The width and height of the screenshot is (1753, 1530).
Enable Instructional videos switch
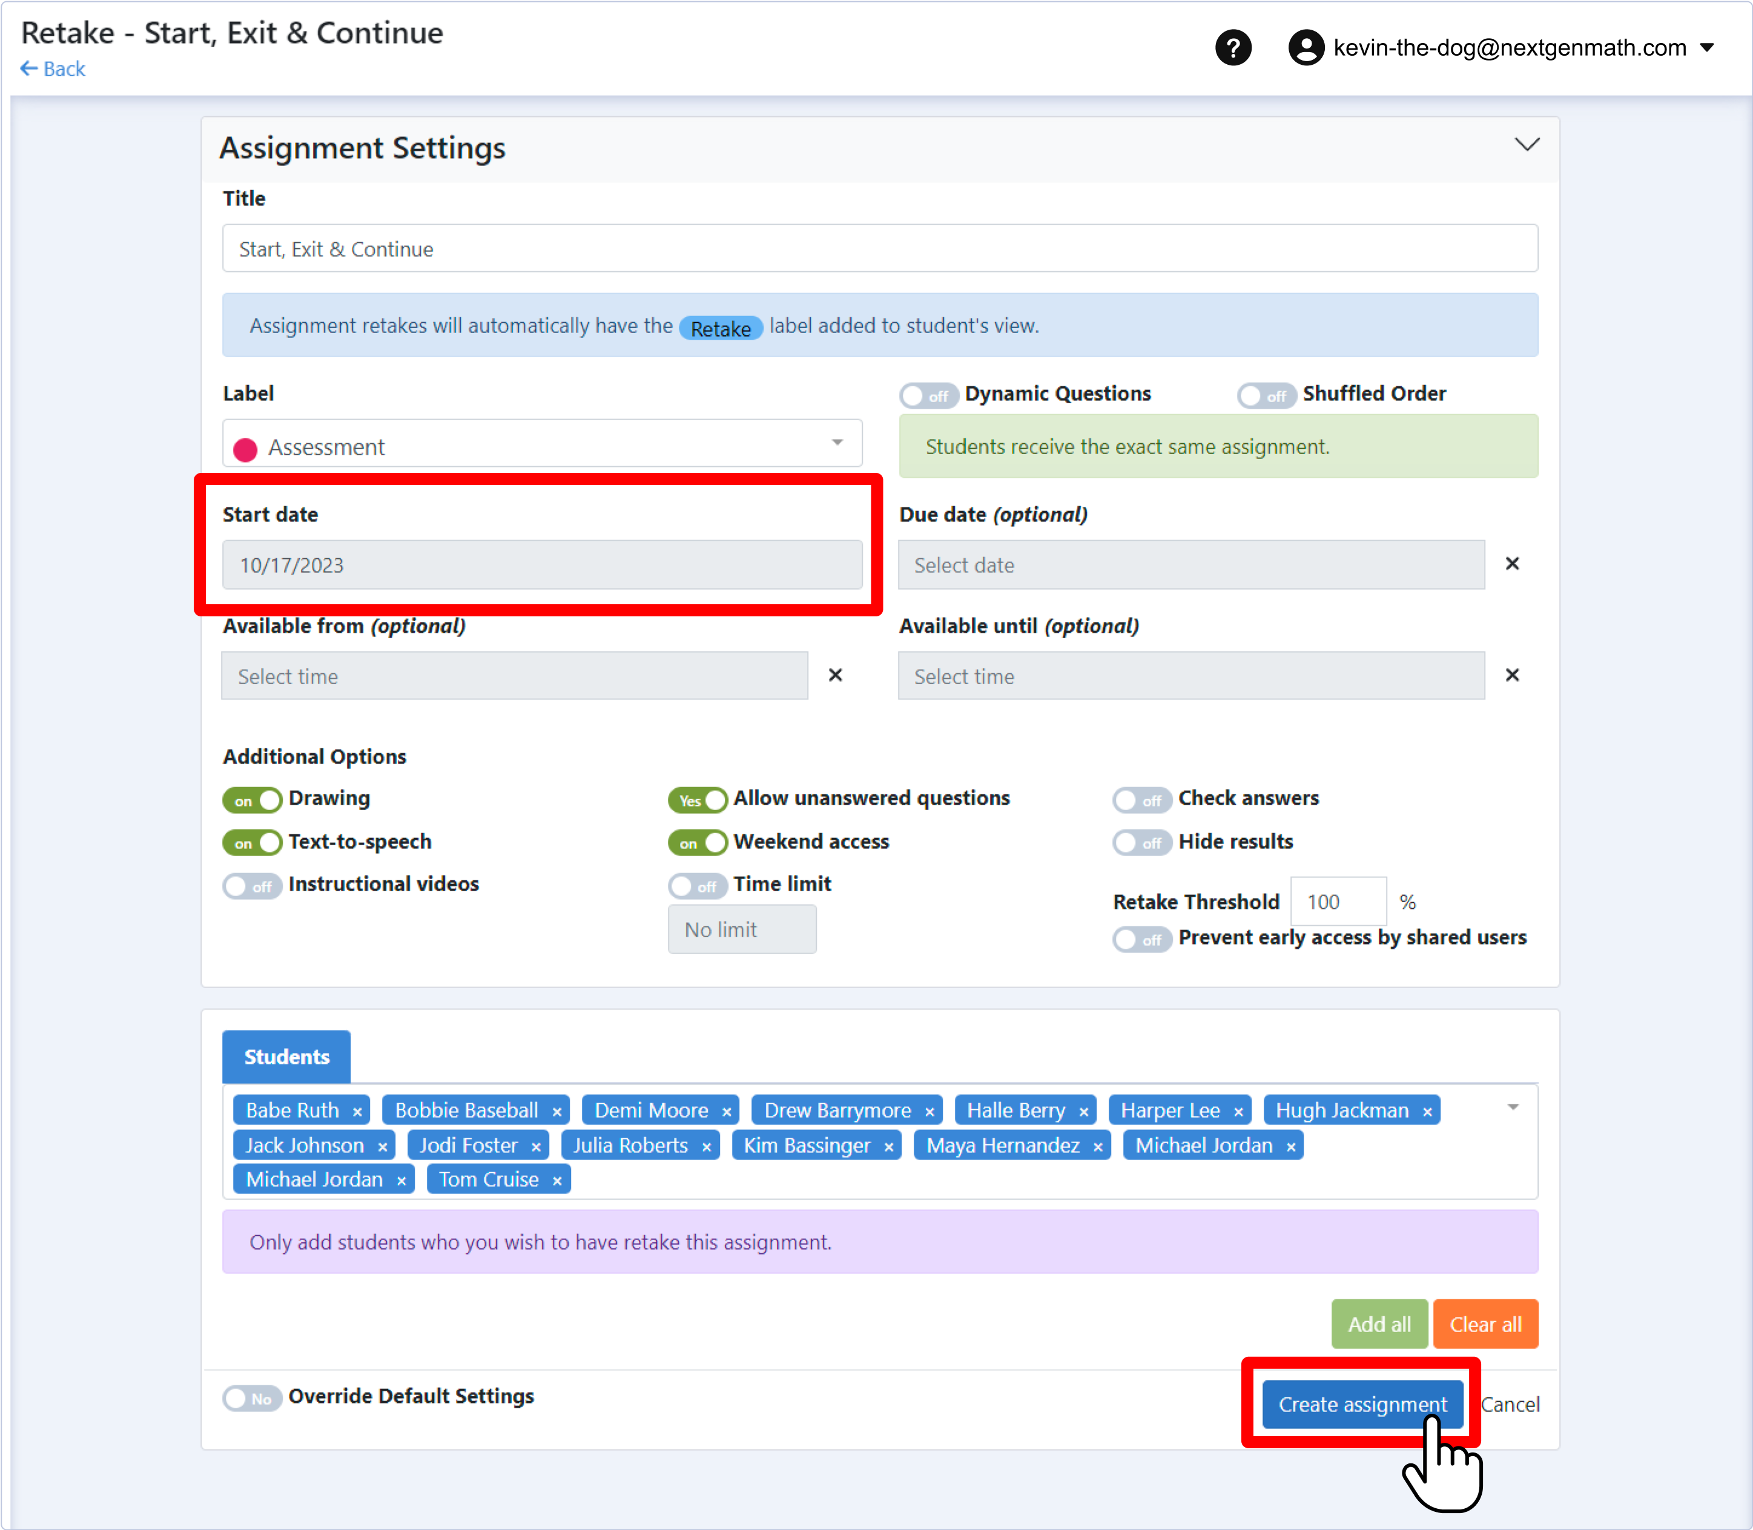pyautogui.click(x=252, y=885)
